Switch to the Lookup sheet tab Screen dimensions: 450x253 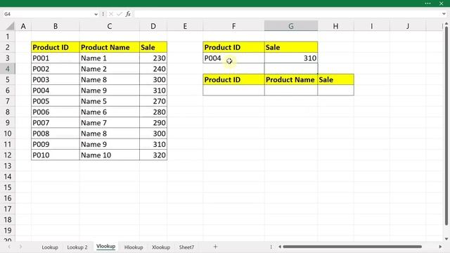(50, 247)
